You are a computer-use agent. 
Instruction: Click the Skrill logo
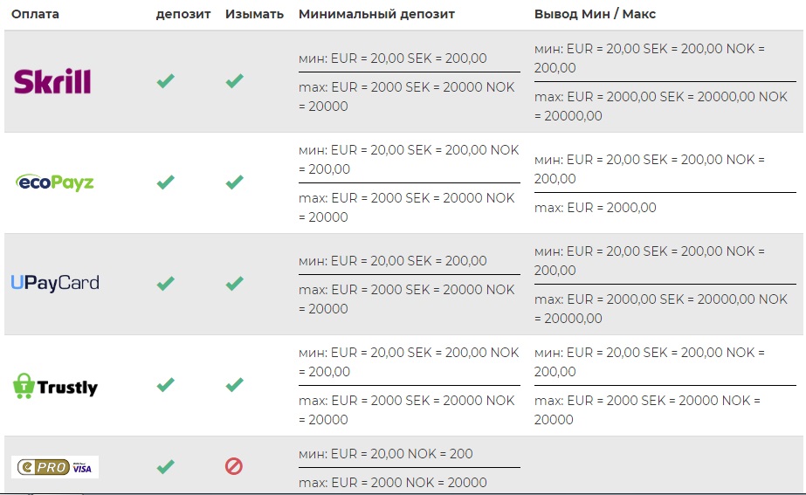pyautogui.click(x=52, y=81)
